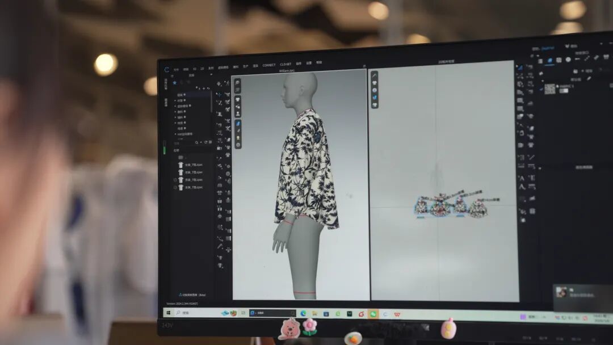Click the blue icon in 2D window toolbar
The image size is (613, 345).
point(375,97)
